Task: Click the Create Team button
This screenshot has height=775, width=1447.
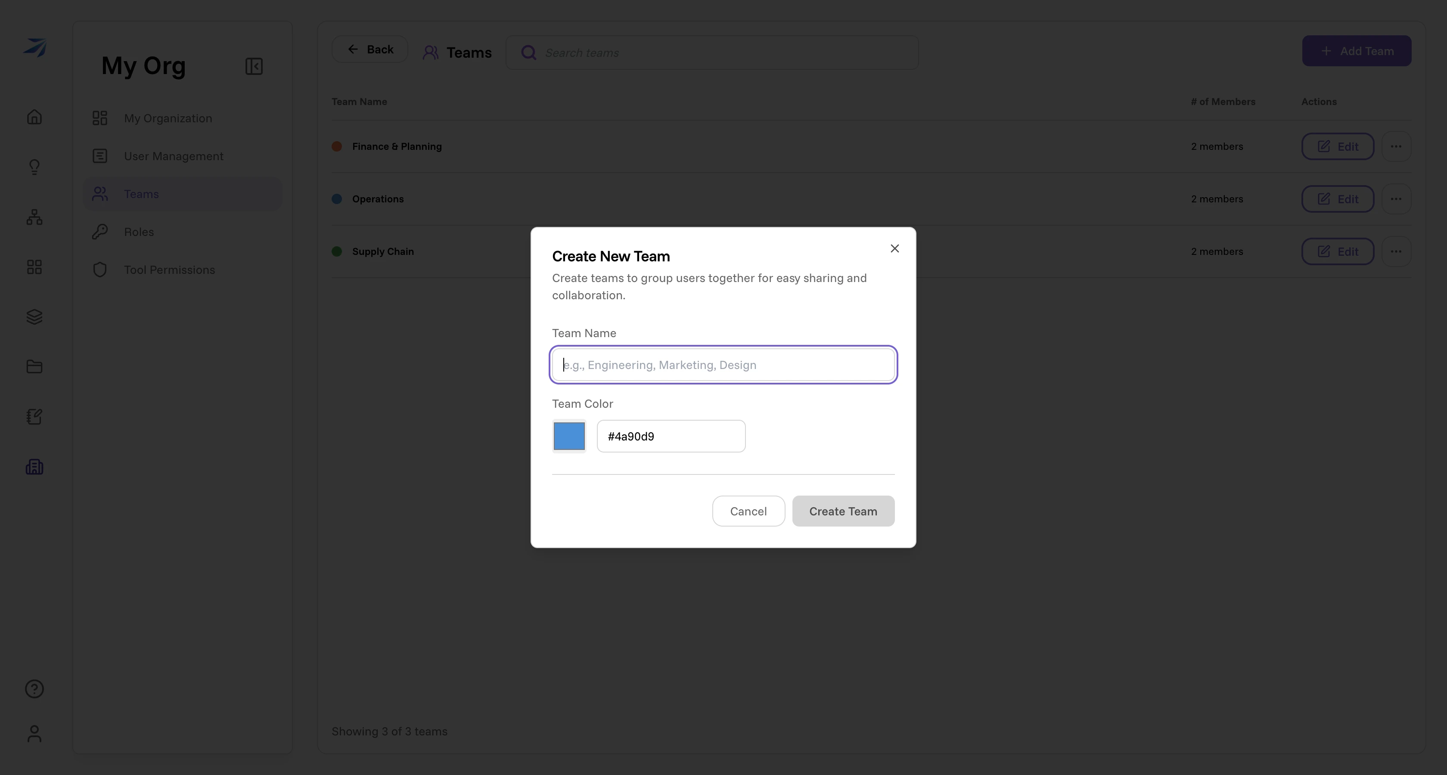Action: point(843,511)
